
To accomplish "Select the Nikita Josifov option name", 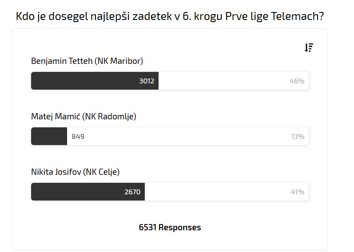I will (56, 172).
